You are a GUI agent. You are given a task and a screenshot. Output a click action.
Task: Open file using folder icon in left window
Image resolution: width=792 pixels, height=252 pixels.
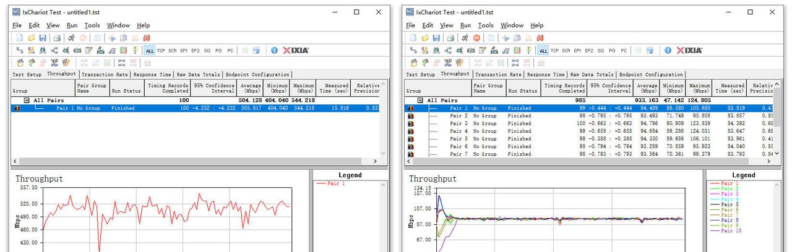(x=31, y=38)
